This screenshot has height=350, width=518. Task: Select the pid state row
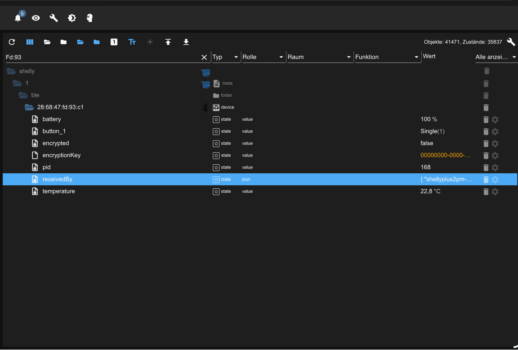click(260, 168)
